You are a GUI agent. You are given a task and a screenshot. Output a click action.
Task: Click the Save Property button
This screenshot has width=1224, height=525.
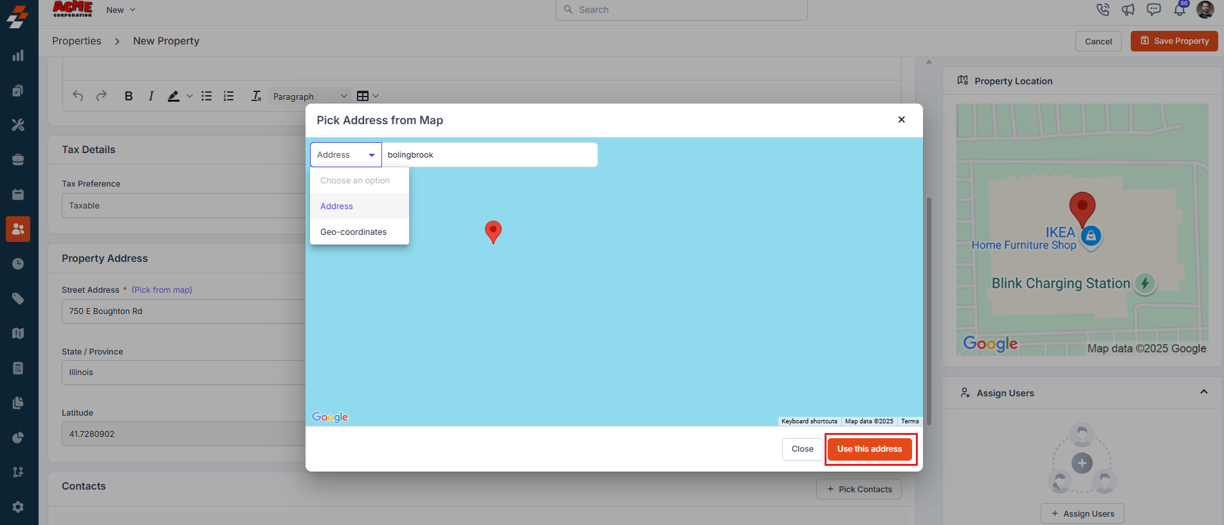coord(1174,41)
